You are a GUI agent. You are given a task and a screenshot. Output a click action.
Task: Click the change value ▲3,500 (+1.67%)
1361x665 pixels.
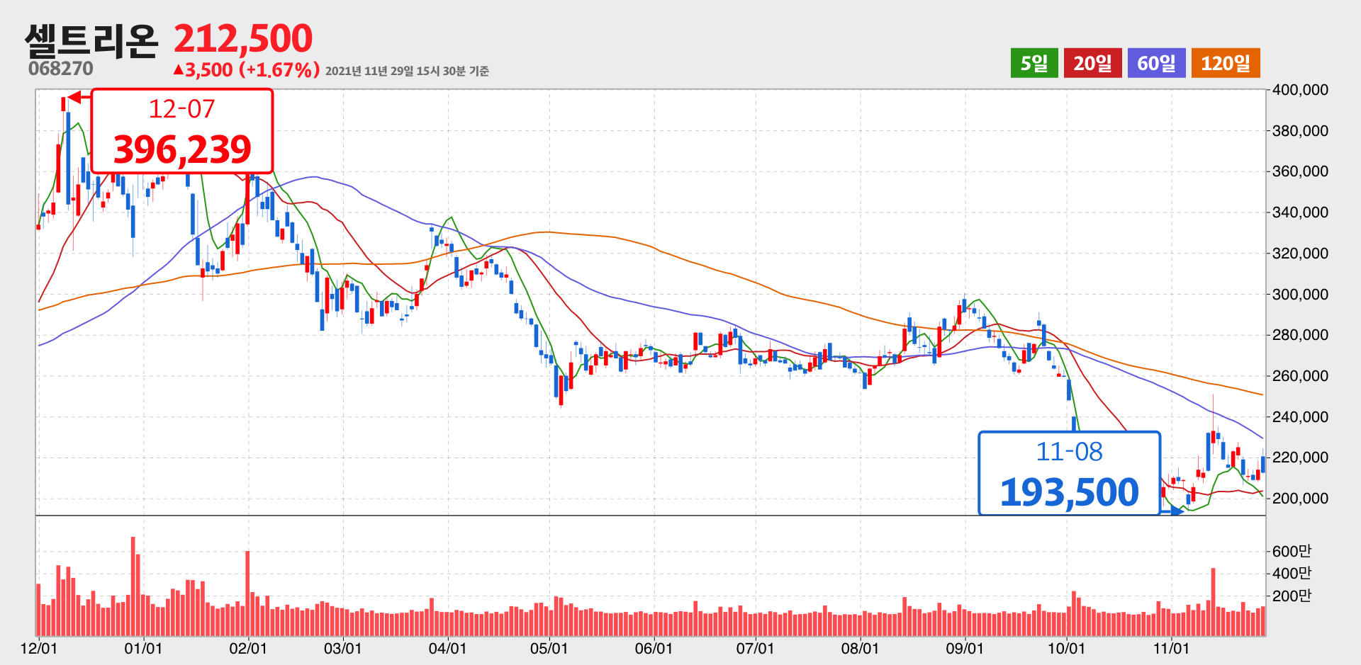[x=246, y=70]
